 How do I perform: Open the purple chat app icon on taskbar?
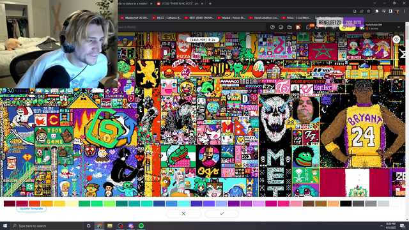[130, 226]
